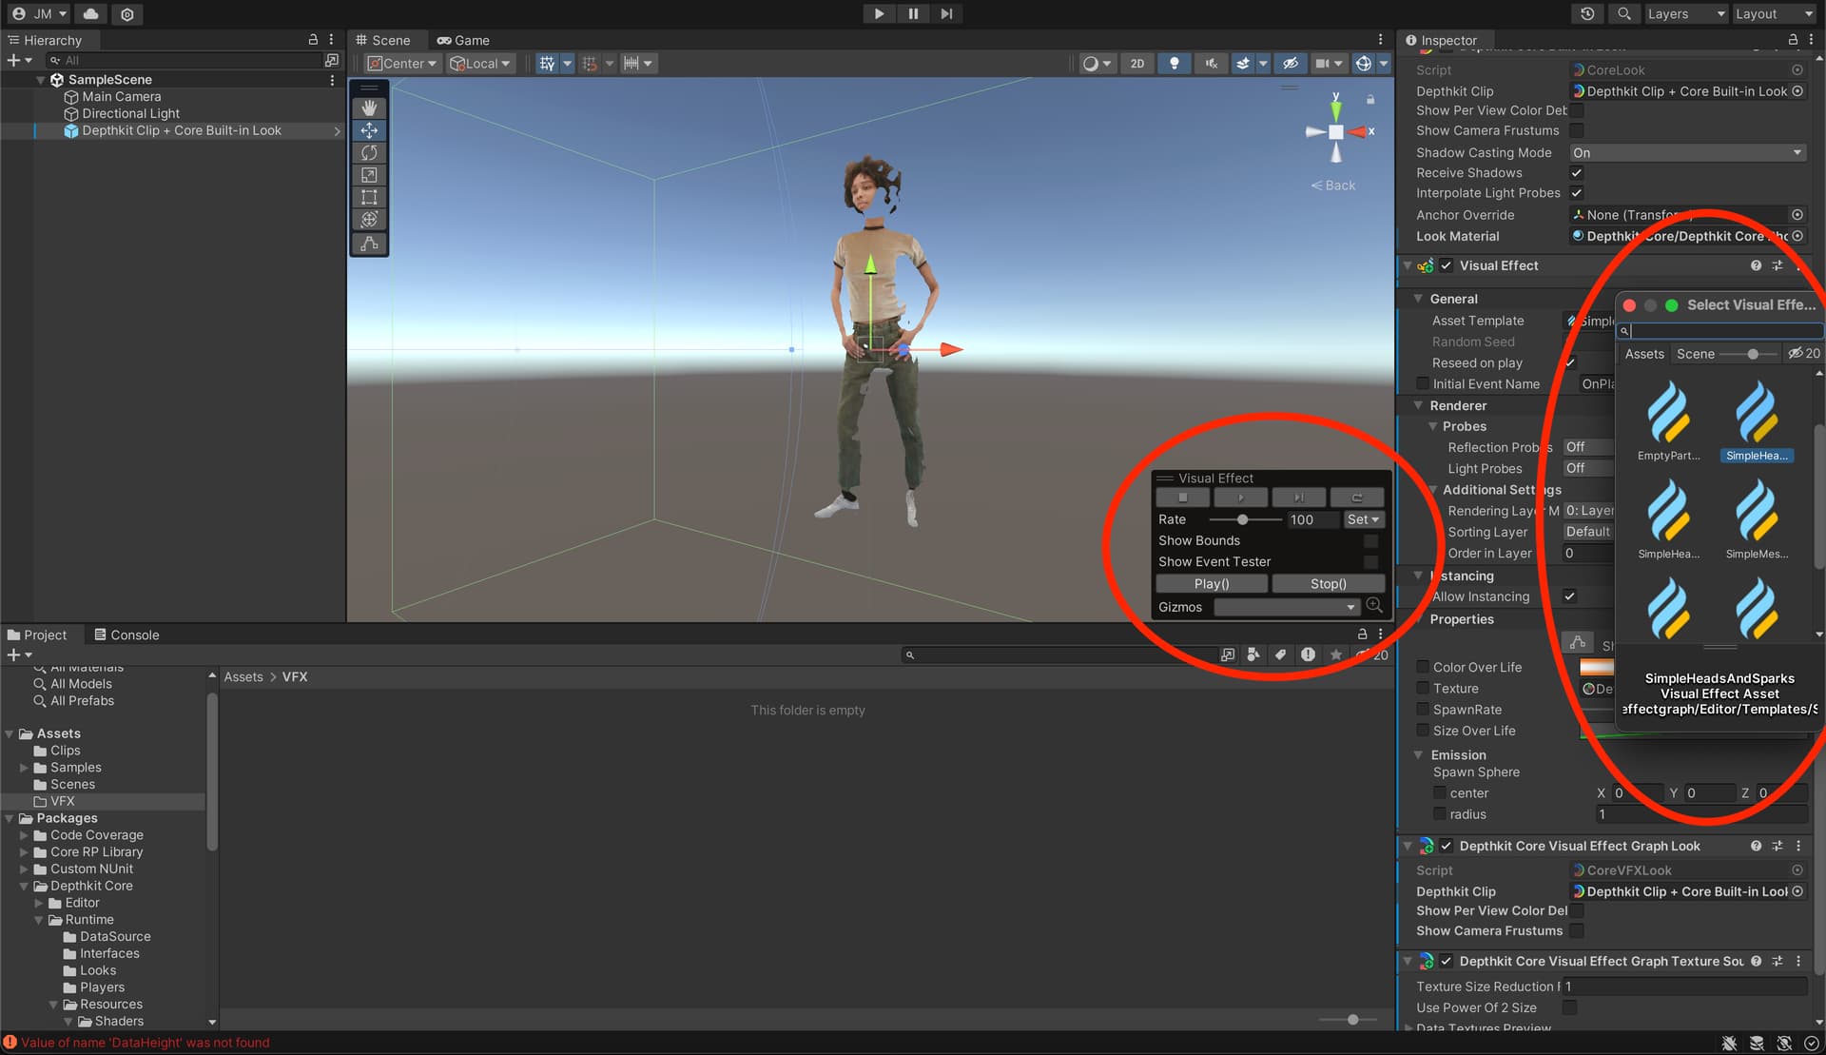Viewport: 1826px width, 1055px height.
Task: Click the Play() button in Visual Effect overlay
Action: pyautogui.click(x=1212, y=583)
